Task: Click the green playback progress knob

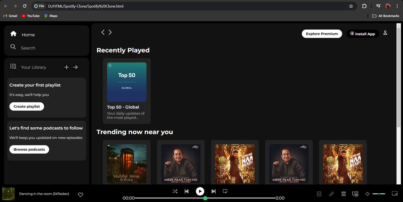Action: point(205,198)
